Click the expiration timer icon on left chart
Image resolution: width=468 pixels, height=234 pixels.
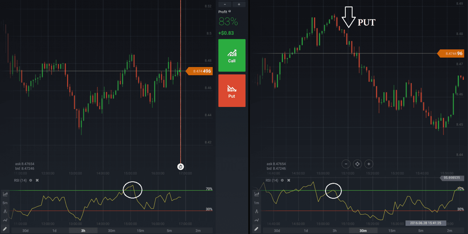click(x=181, y=166)
